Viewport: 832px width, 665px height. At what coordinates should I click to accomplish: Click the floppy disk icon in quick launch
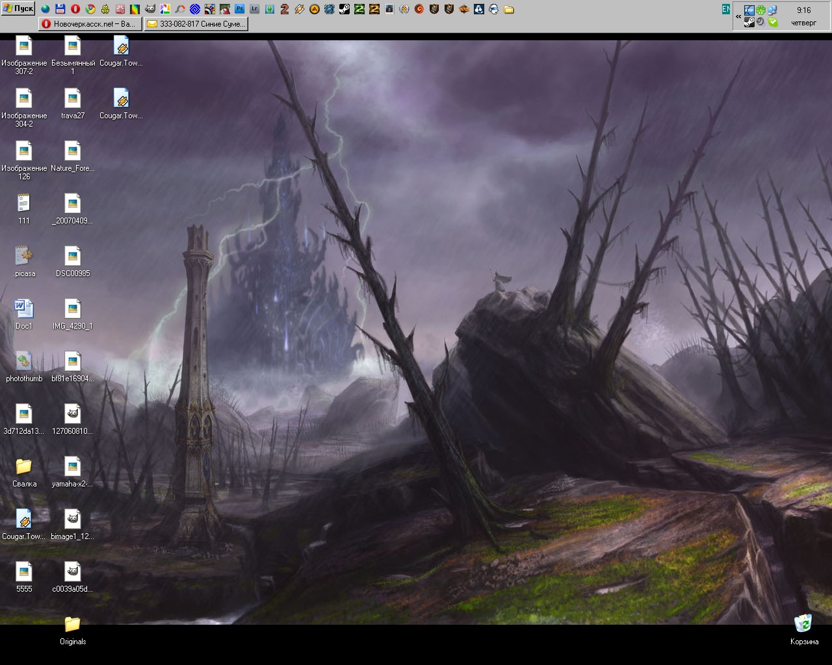(x=60, y=9)
